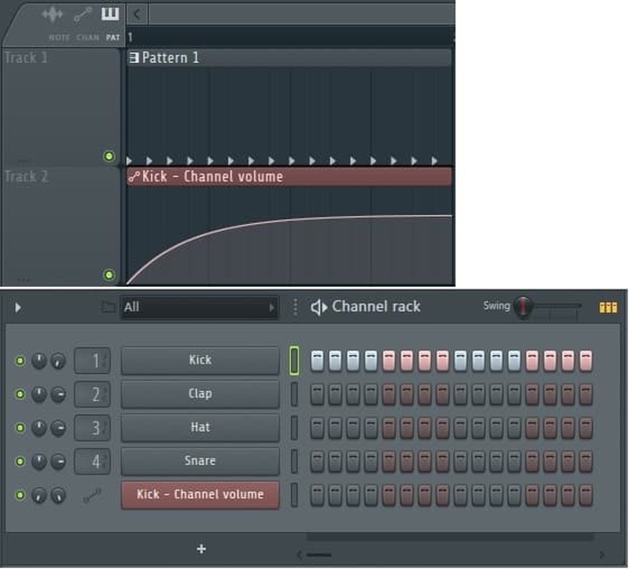Screen dimensions: 629x569
Task: Toggle the Clap channel select indicator
Action: 293,394
